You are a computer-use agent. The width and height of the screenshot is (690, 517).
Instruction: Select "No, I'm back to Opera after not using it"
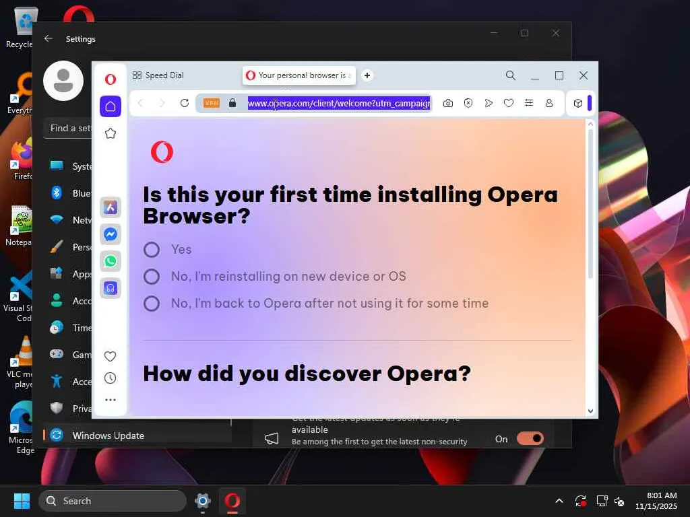[152, 304]
